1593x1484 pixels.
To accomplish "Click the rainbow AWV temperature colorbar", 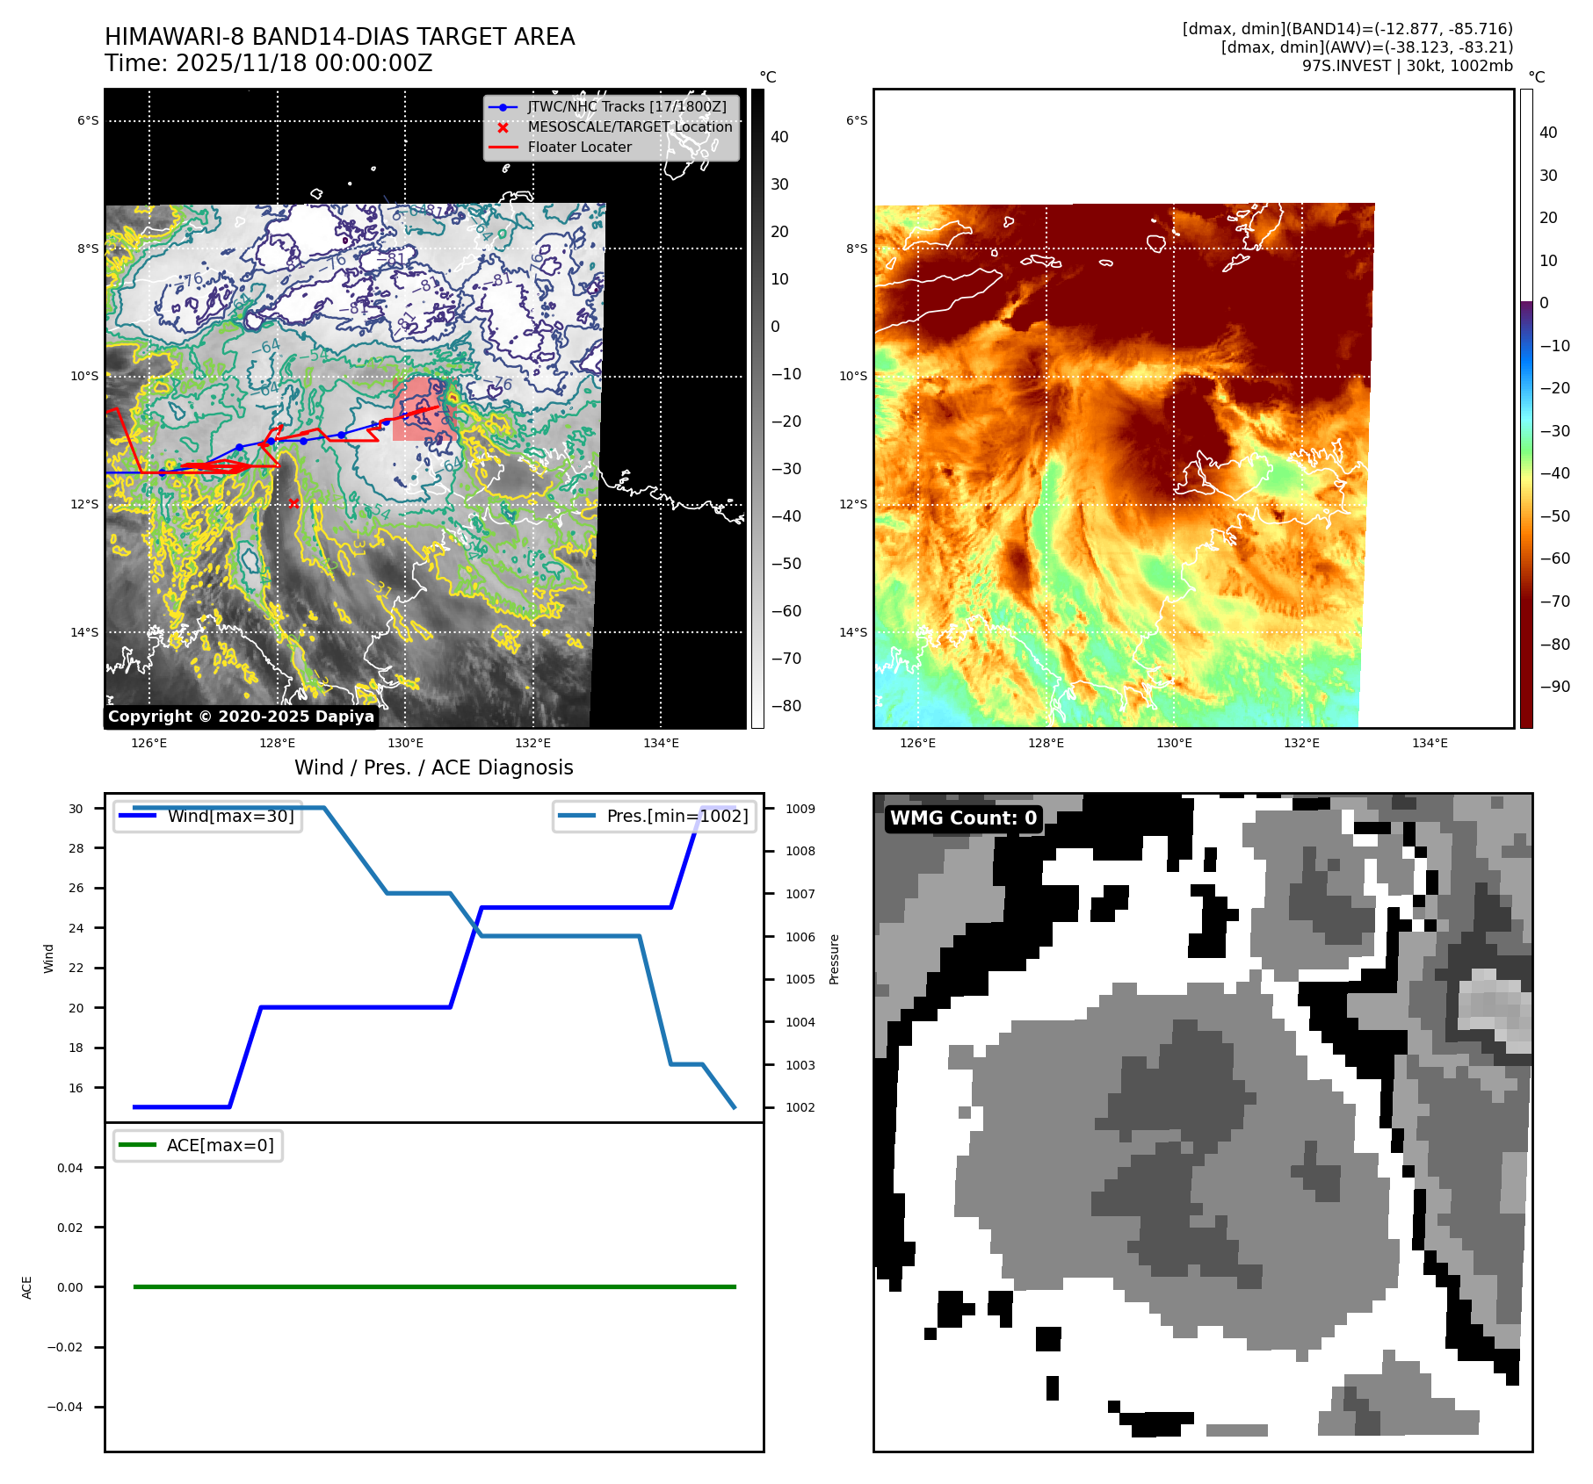I will (x=1526, y=408).
